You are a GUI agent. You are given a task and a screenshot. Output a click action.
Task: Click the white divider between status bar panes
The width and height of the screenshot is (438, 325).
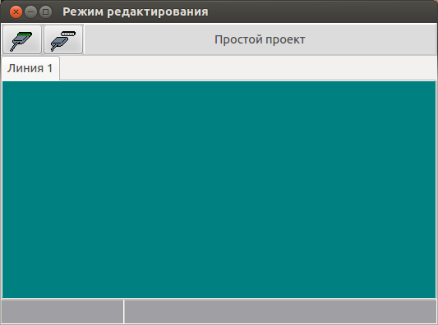[123, 311]
